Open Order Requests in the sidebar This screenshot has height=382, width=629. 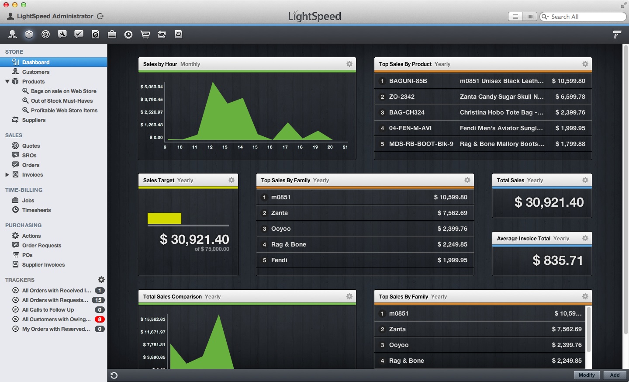pyautogui.click(x=53, y=245)
